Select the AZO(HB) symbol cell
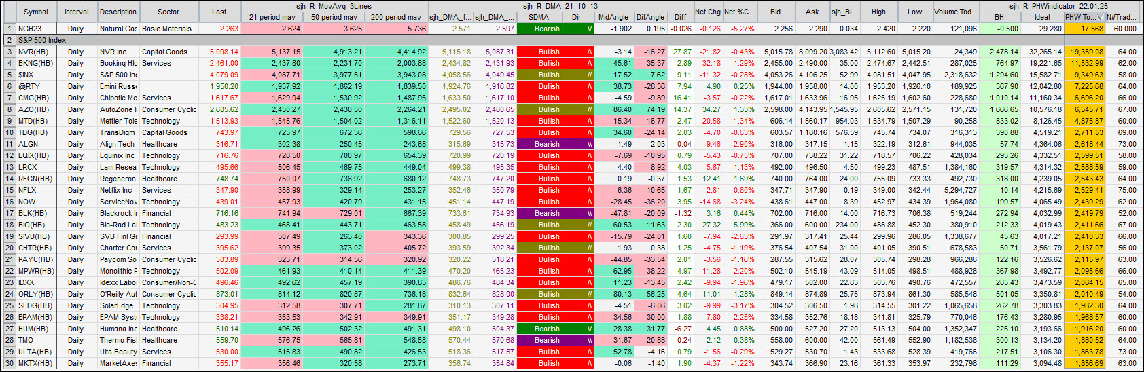Screen dimensions: 1144x372 35,109
